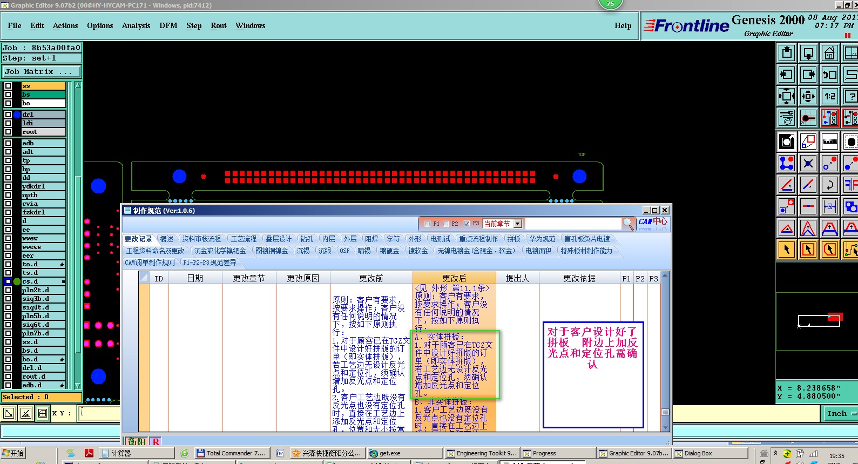Viewport: 858px width, 464px height.
Task: Switch to the 阻焊 tab
Action: pos(371,239)
